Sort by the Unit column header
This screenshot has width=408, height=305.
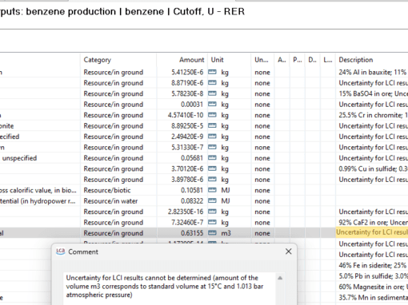230,60
